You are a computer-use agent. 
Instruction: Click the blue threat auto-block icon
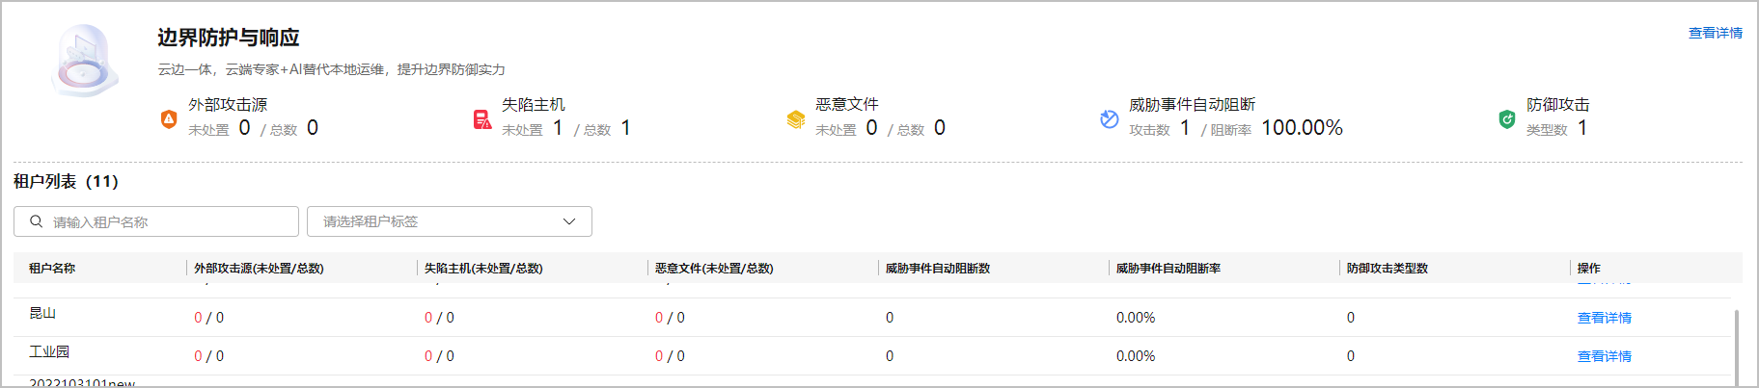point(1110,119)
